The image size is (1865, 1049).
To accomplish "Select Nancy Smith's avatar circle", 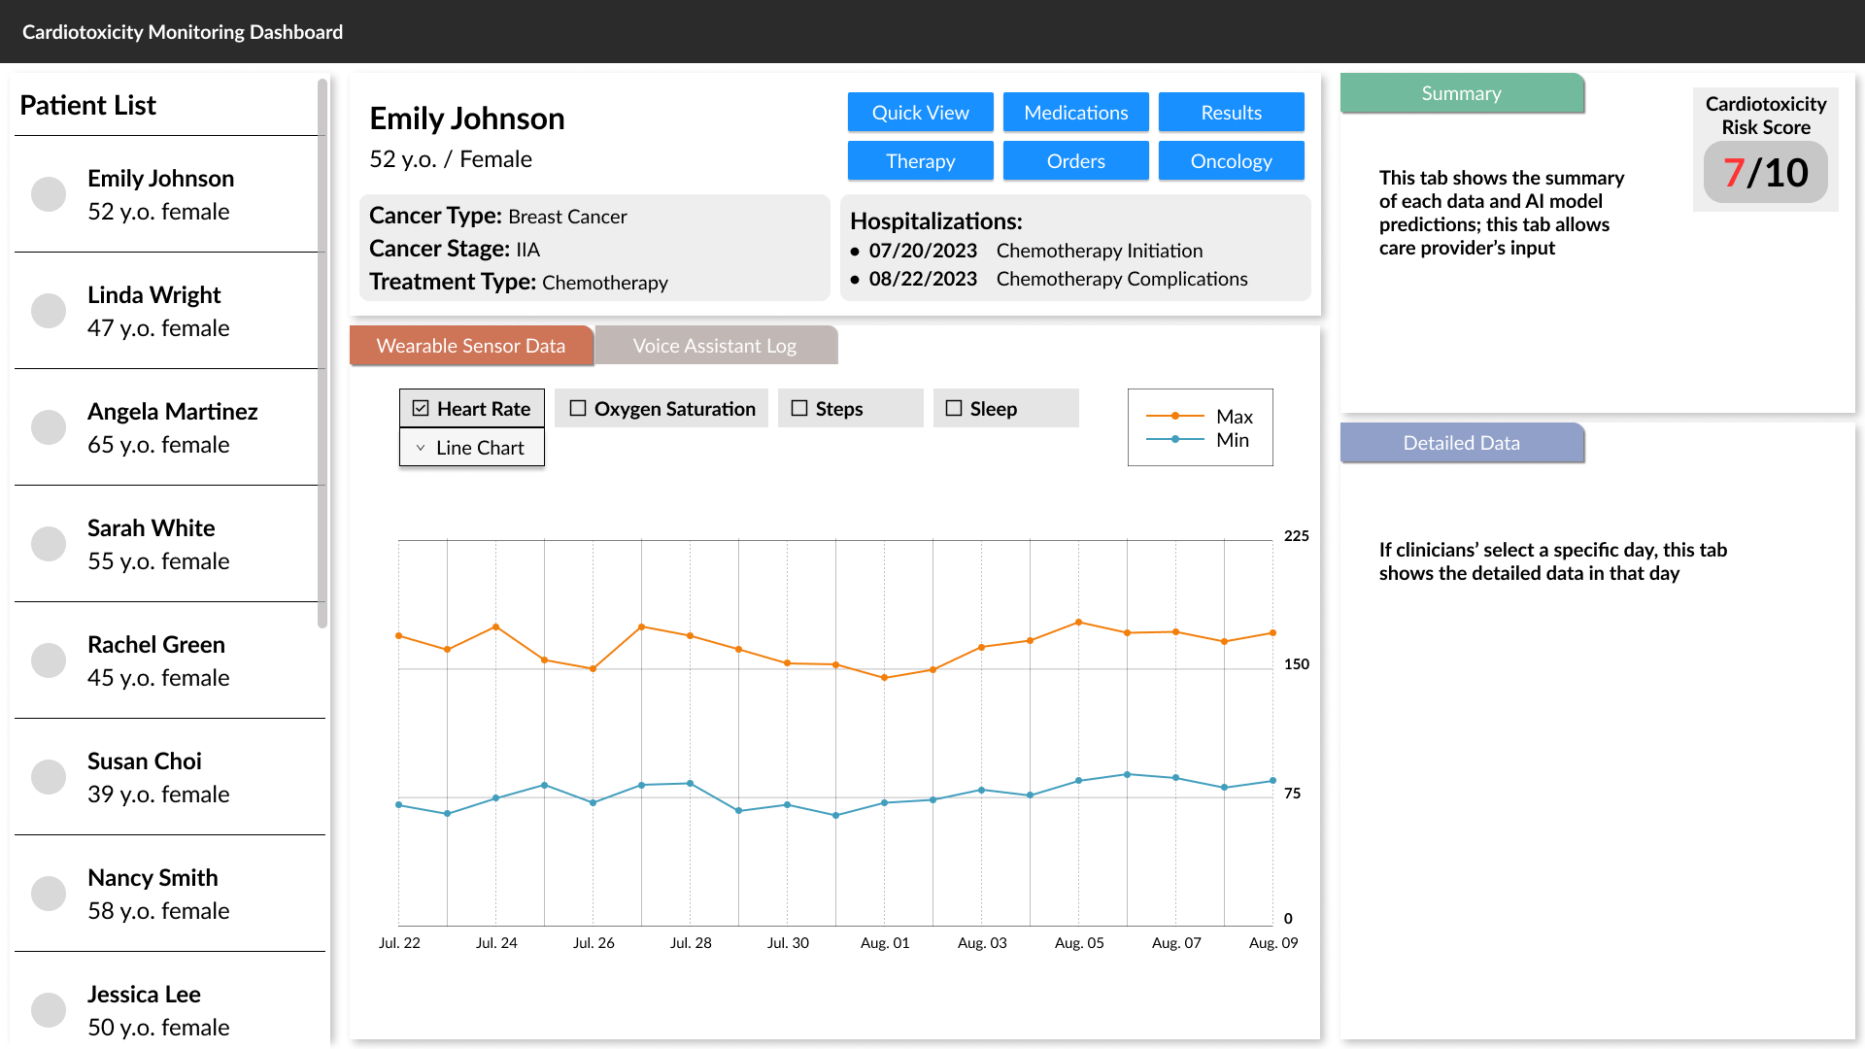I will 49,894.
